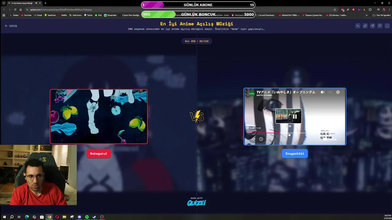The width and height of the screenshot is (392, 220).
Task: Open Spotify from taskbar
Action: click(87, 217)
